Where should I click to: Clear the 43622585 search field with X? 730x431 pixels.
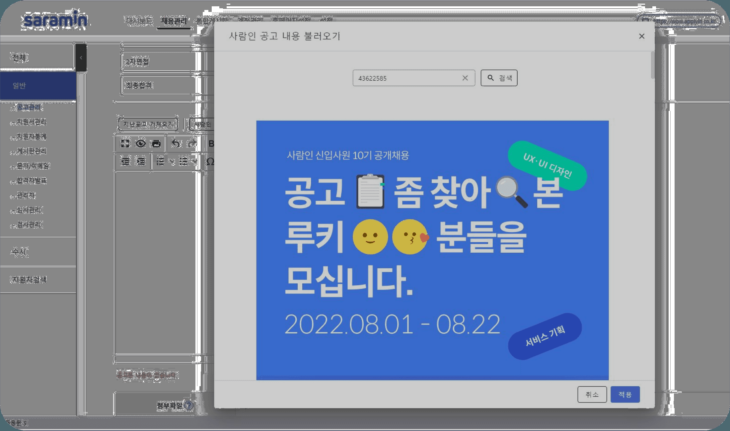click(465, 78)
